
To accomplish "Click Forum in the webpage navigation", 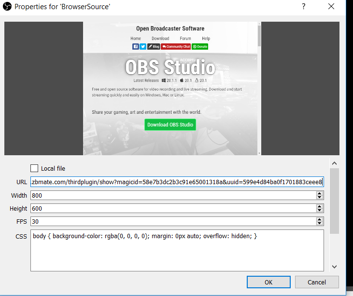I will [x=185, y=39].
